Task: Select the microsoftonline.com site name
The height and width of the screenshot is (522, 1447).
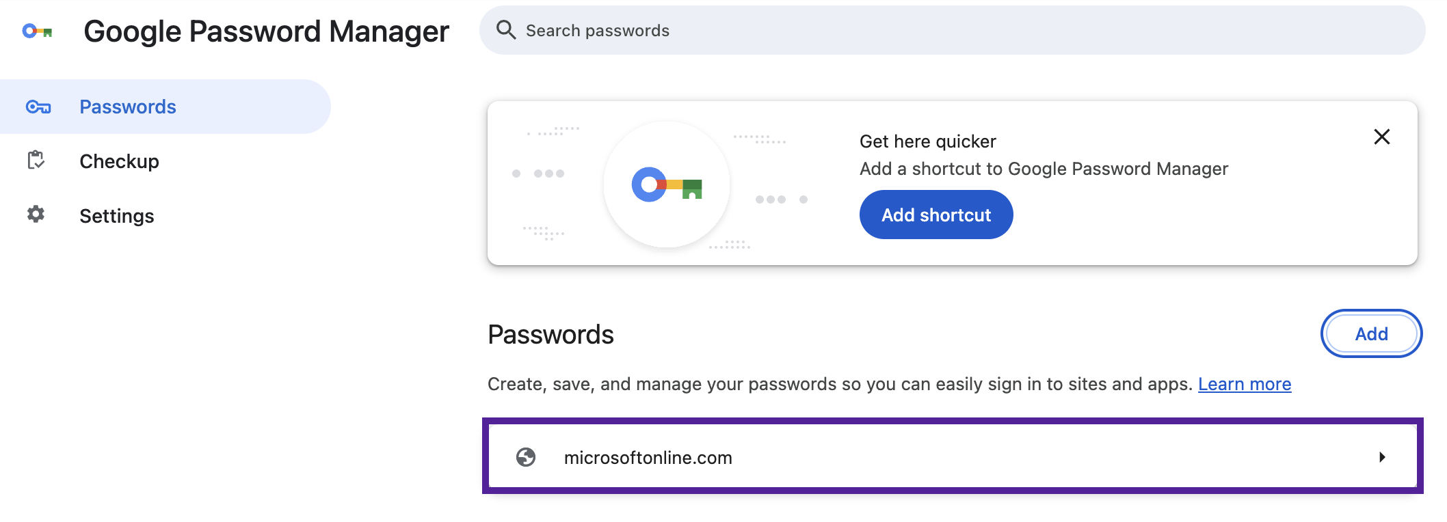Action: (x=648, y=458)
